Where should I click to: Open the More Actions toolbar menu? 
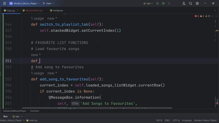(169, 3)
